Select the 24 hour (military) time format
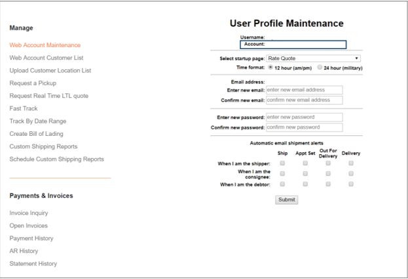The height and width of the screenshot is (279, 408). 320,67
